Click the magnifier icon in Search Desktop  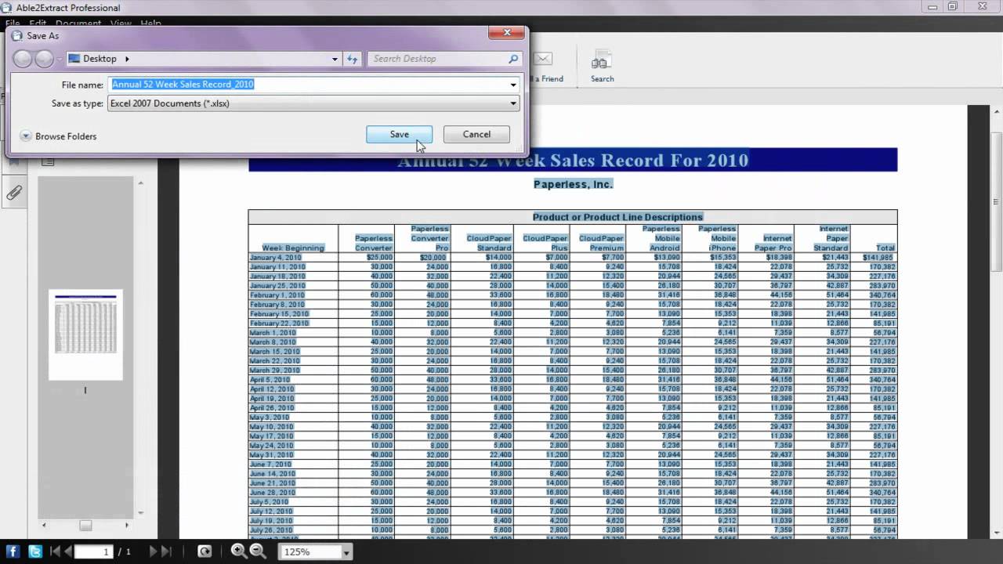(x=514, y=59)
